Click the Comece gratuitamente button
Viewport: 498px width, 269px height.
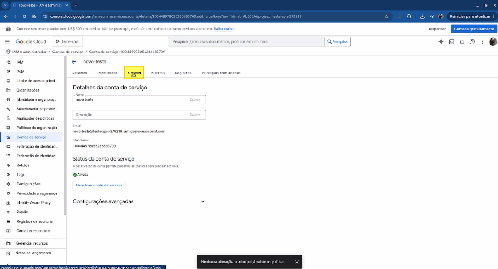click(474, 29)
